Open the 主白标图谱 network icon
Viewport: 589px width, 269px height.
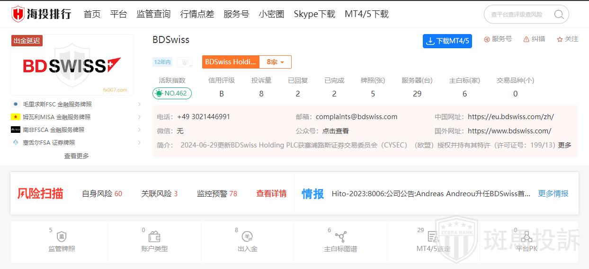click(340, 237)
